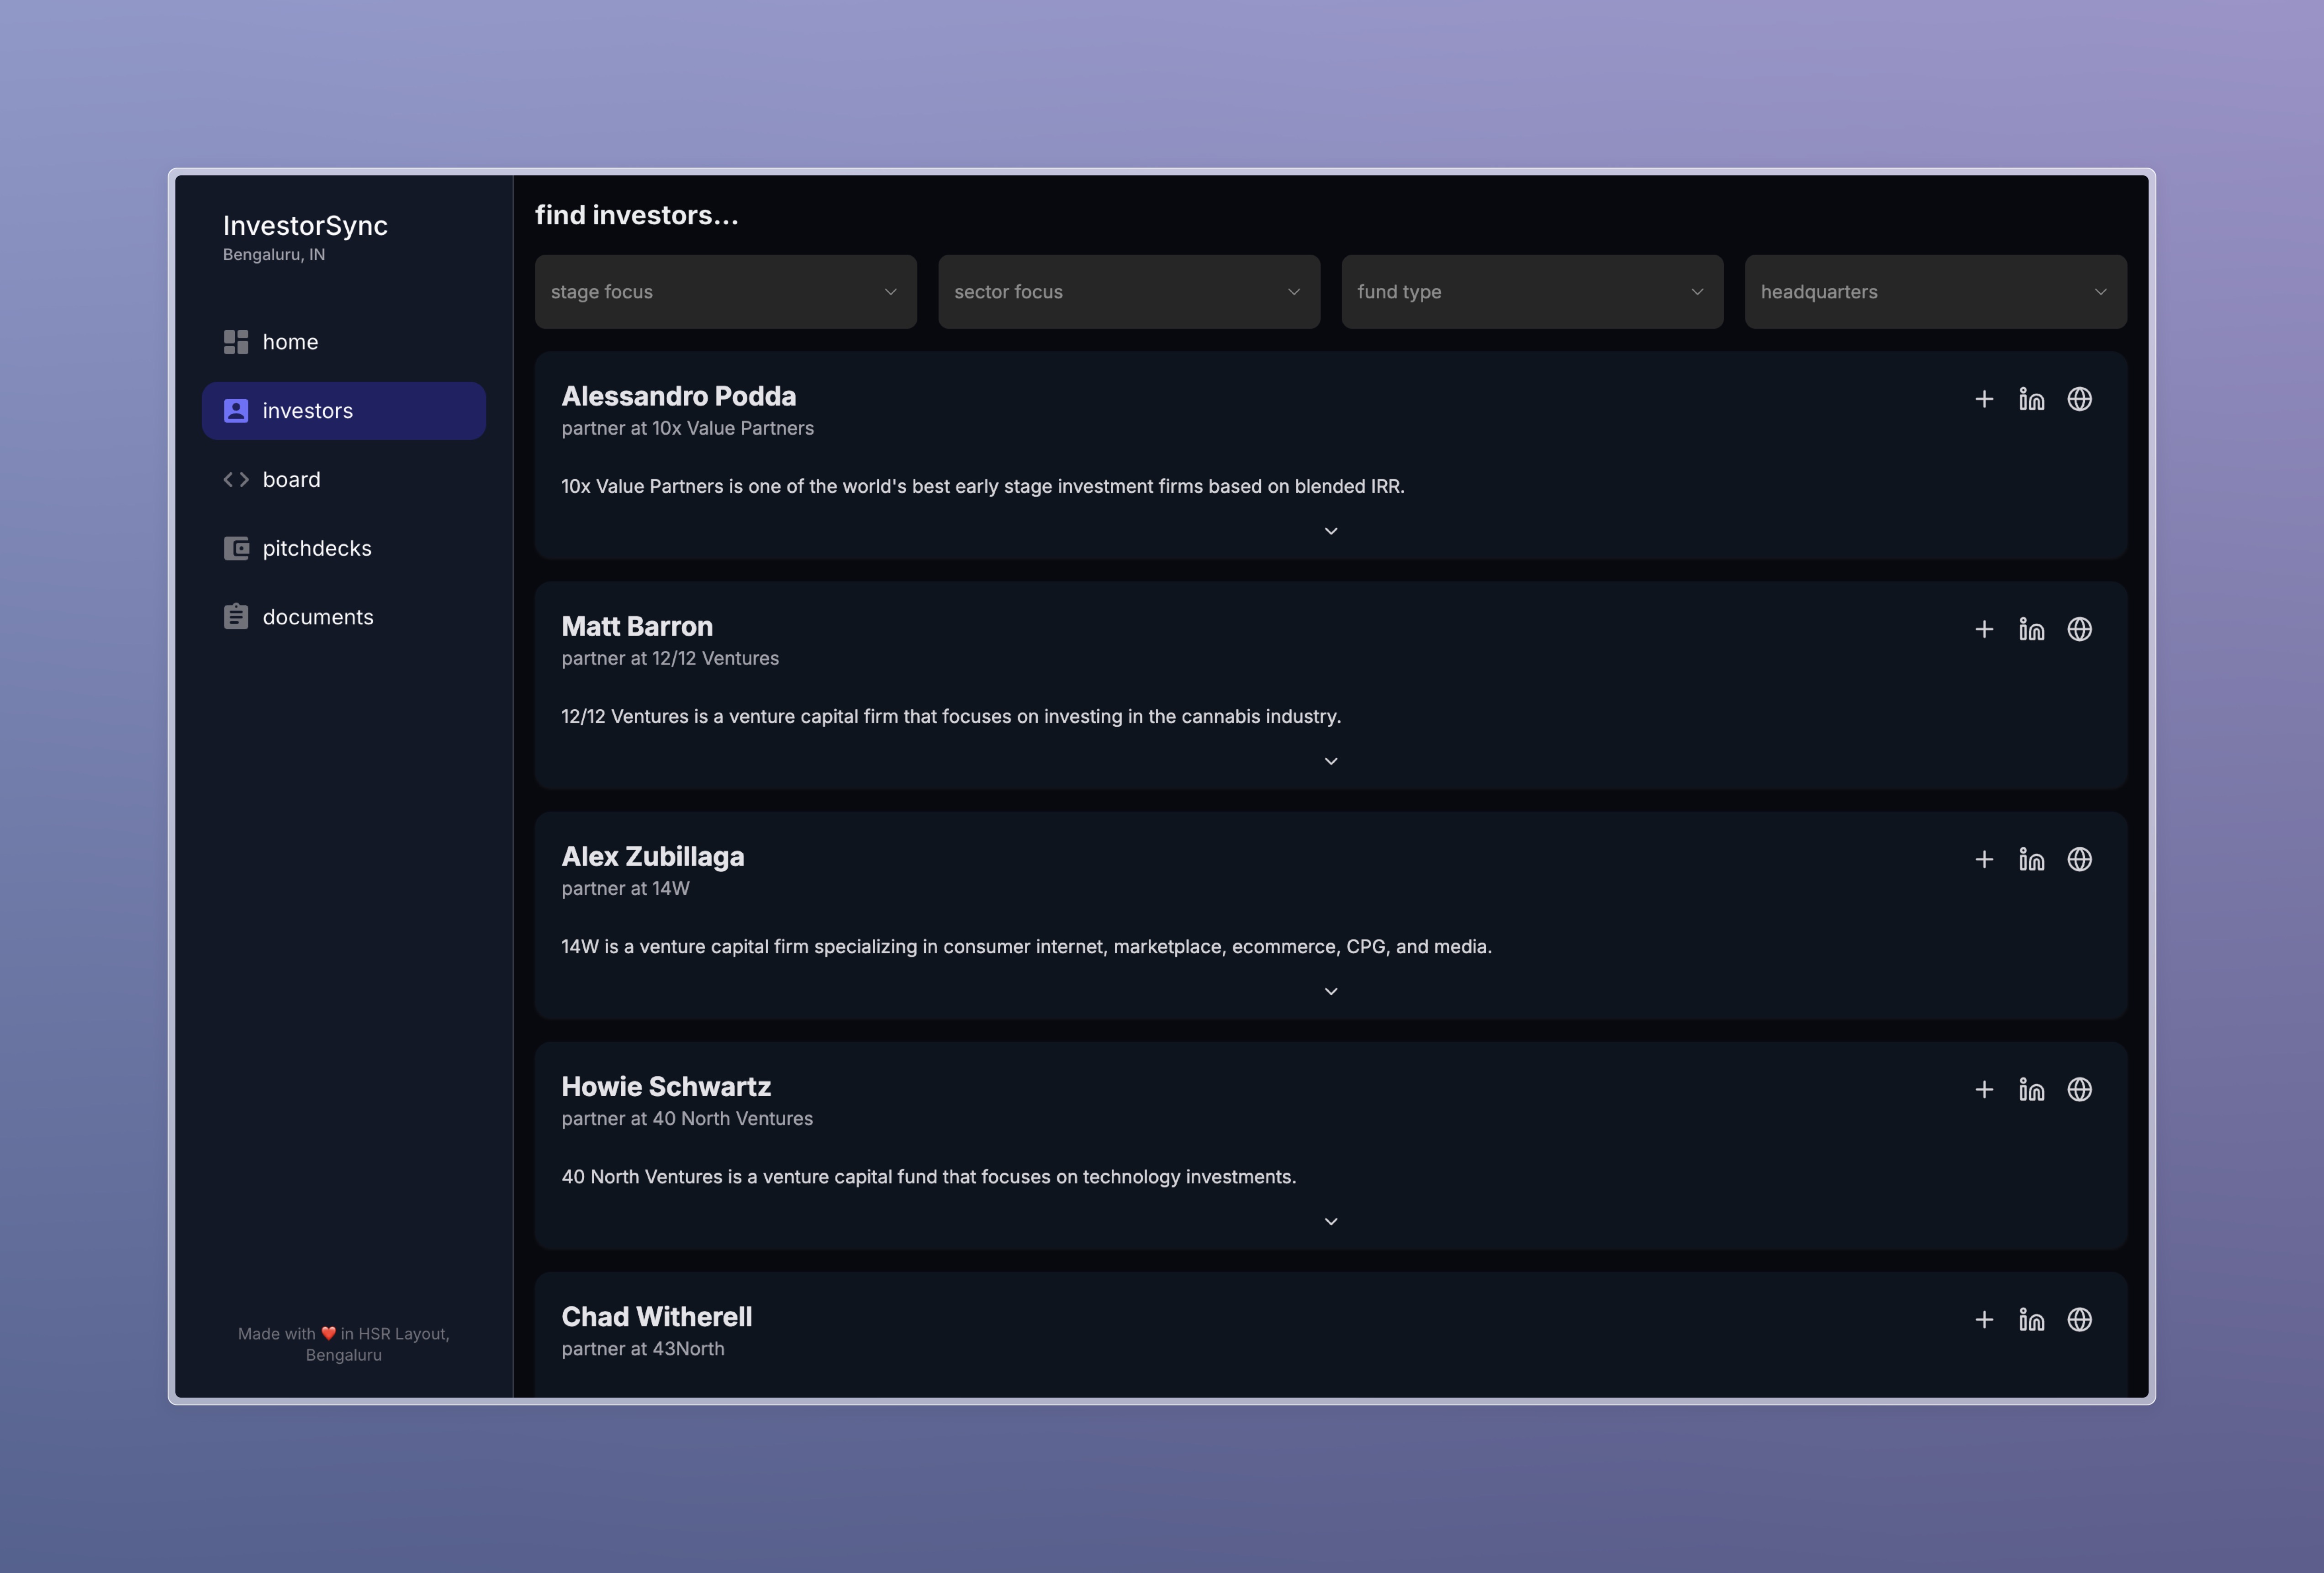This screenshot has height=1573, width=2324.
Task: Click the 10x Value Partners description text
Action: pyautogui.click(x=983, y=486)
